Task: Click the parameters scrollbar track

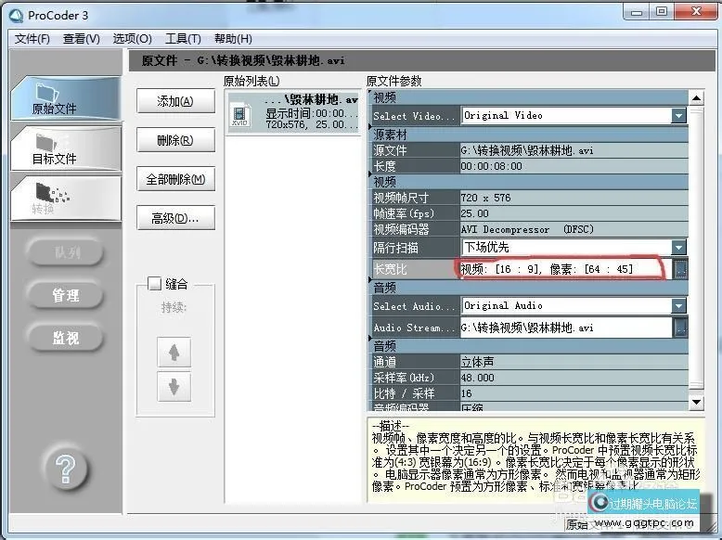Action: pyautogui.click(x=696, y=249)
